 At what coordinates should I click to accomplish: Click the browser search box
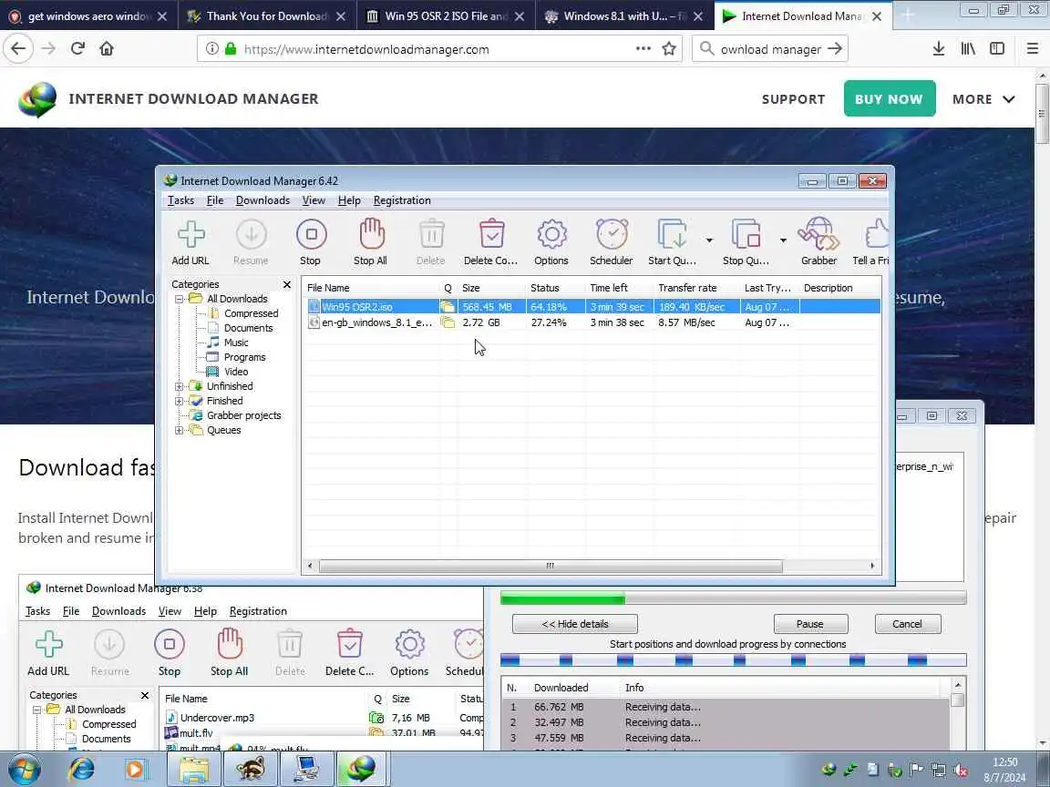tap(770, 49)
